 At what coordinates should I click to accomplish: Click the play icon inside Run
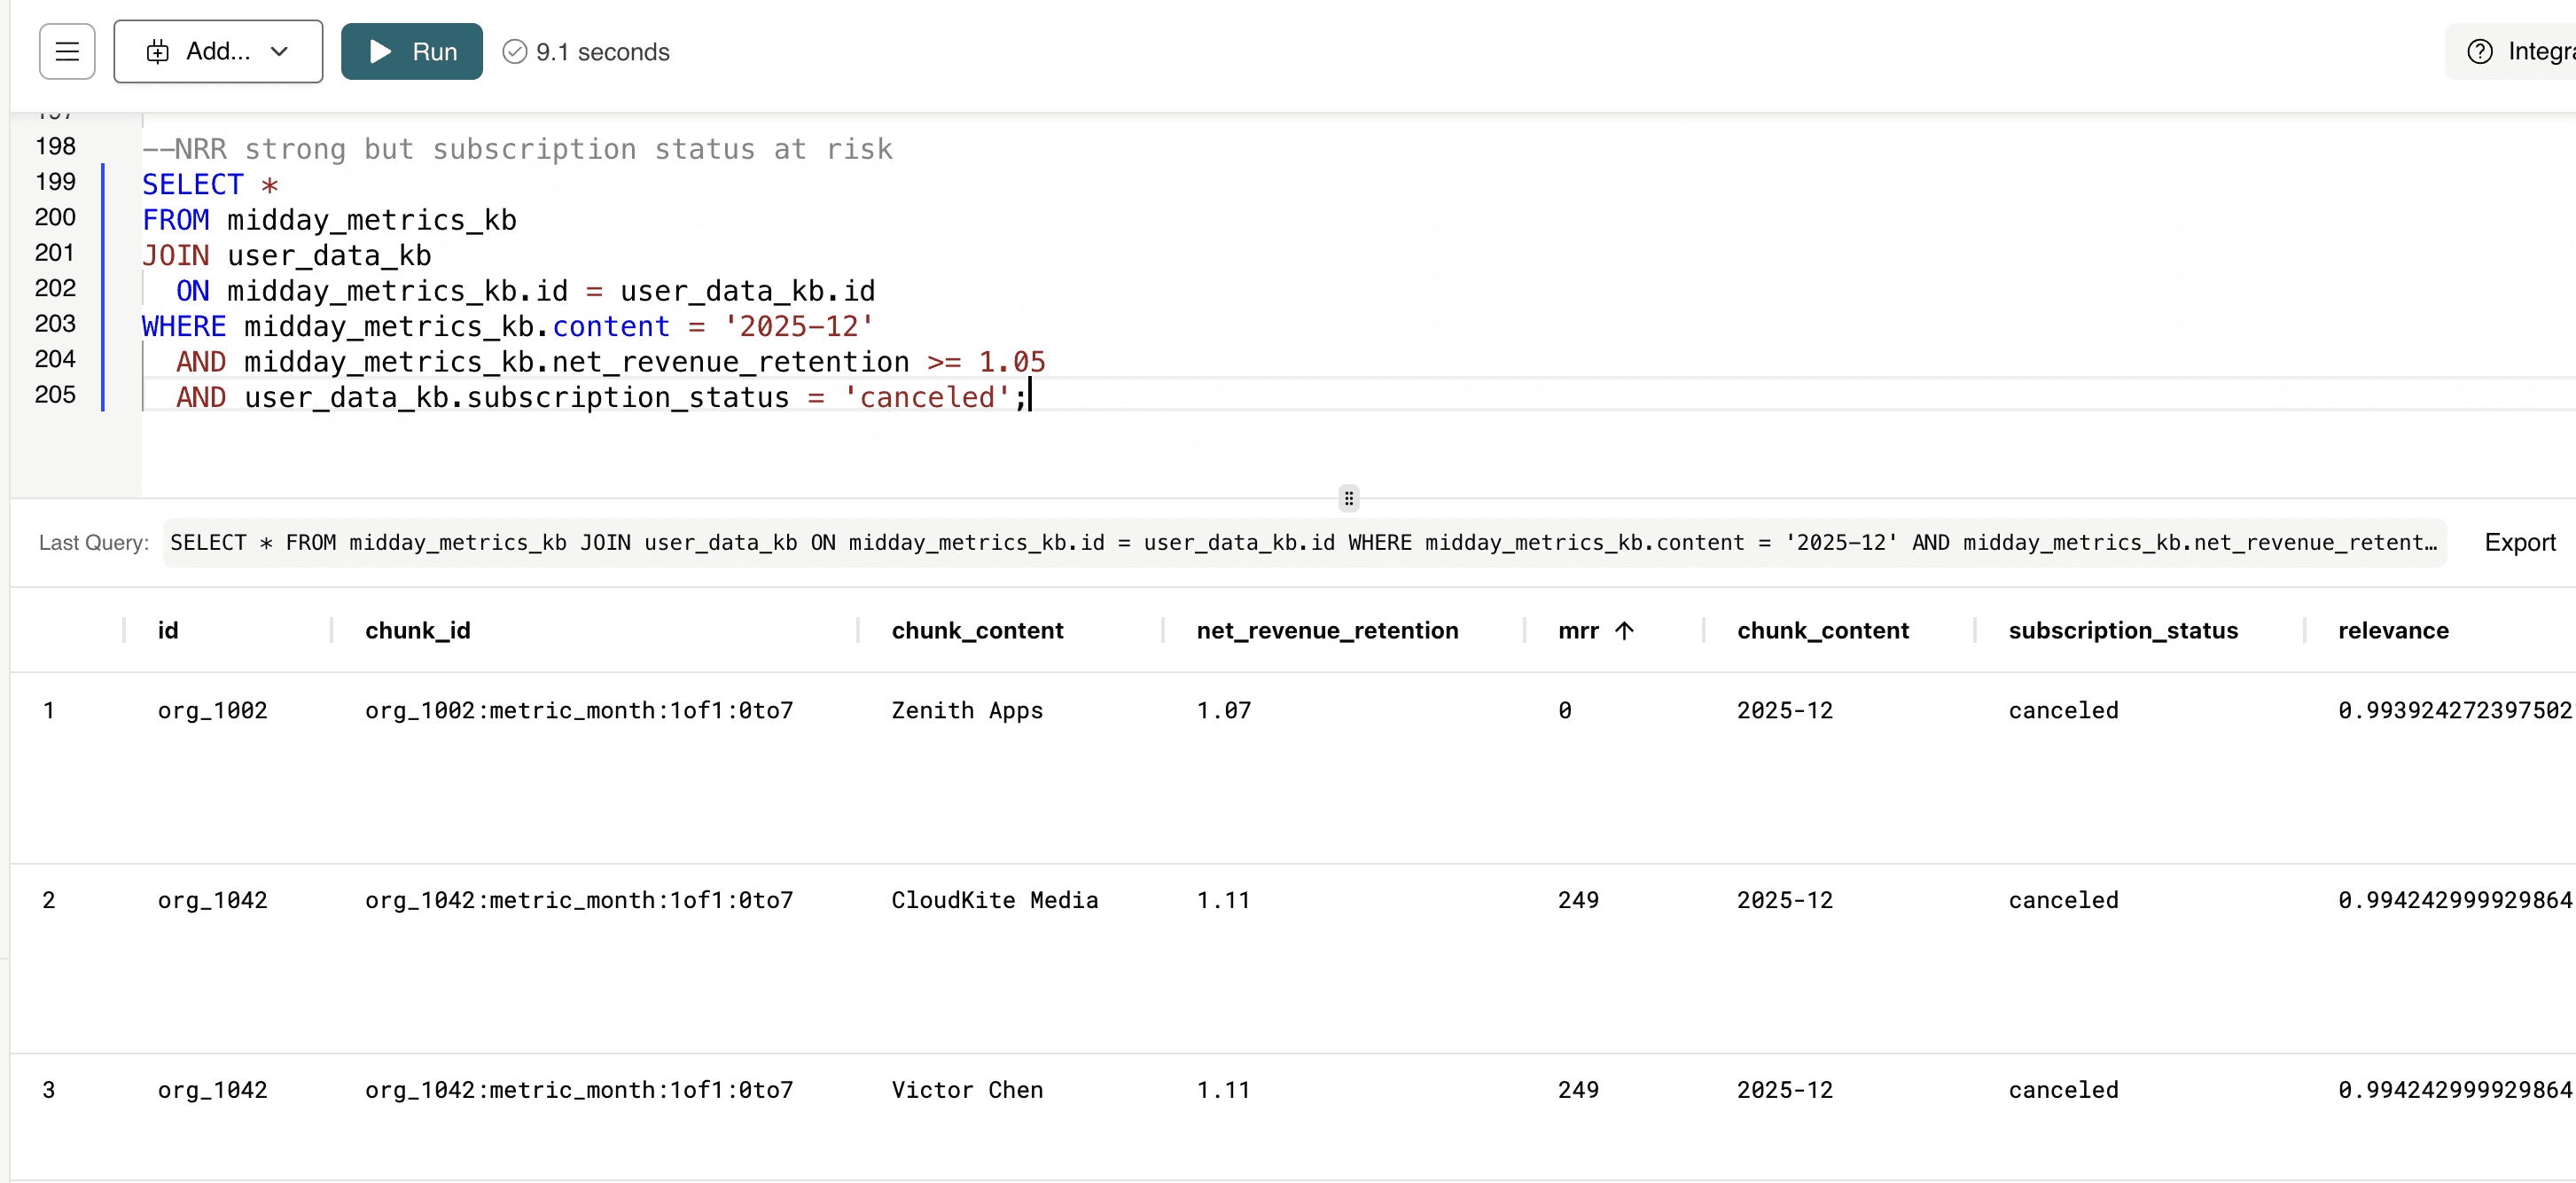(x=380, y=51)
